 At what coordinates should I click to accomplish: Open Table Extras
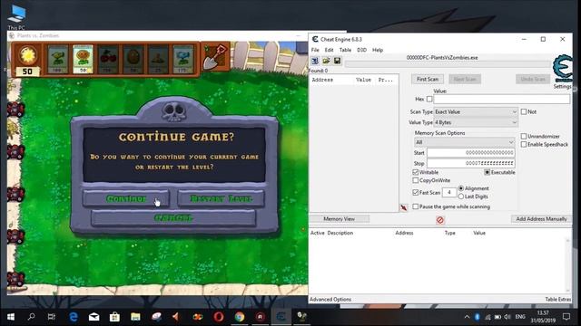(x=558, y=300)
